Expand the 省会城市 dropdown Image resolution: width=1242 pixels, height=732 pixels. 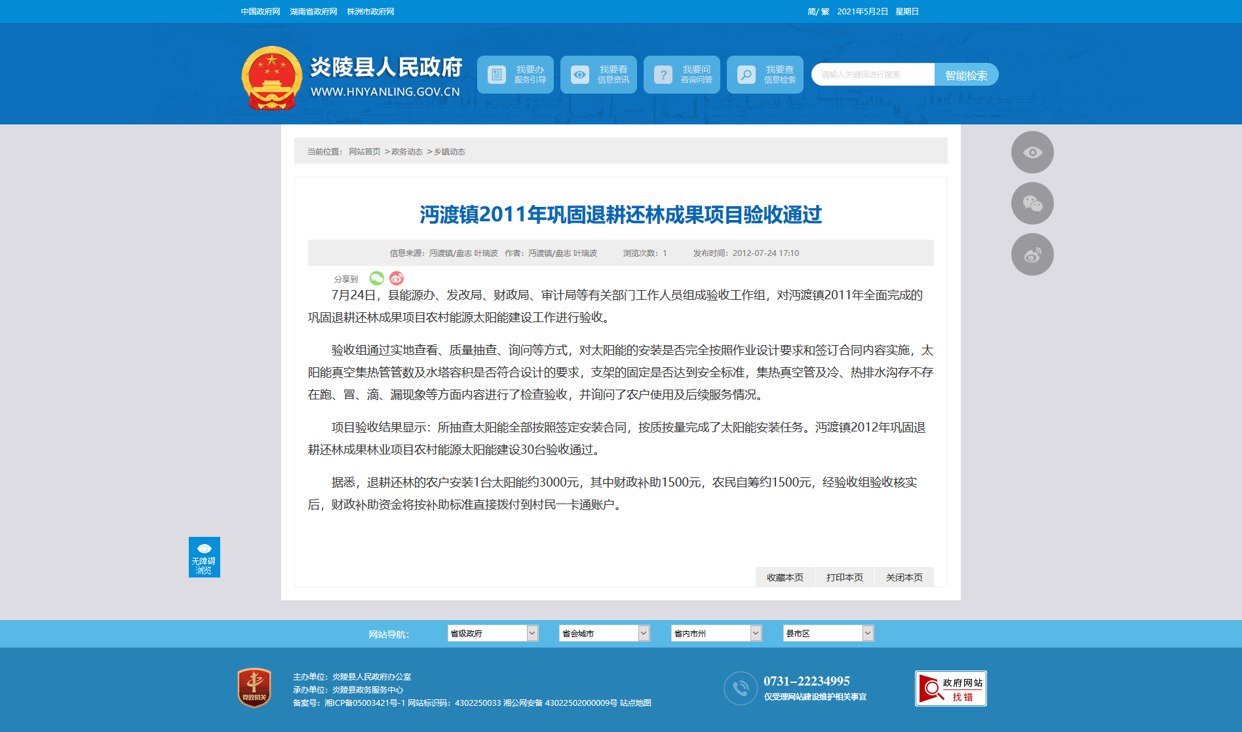(x=604, y=633)
